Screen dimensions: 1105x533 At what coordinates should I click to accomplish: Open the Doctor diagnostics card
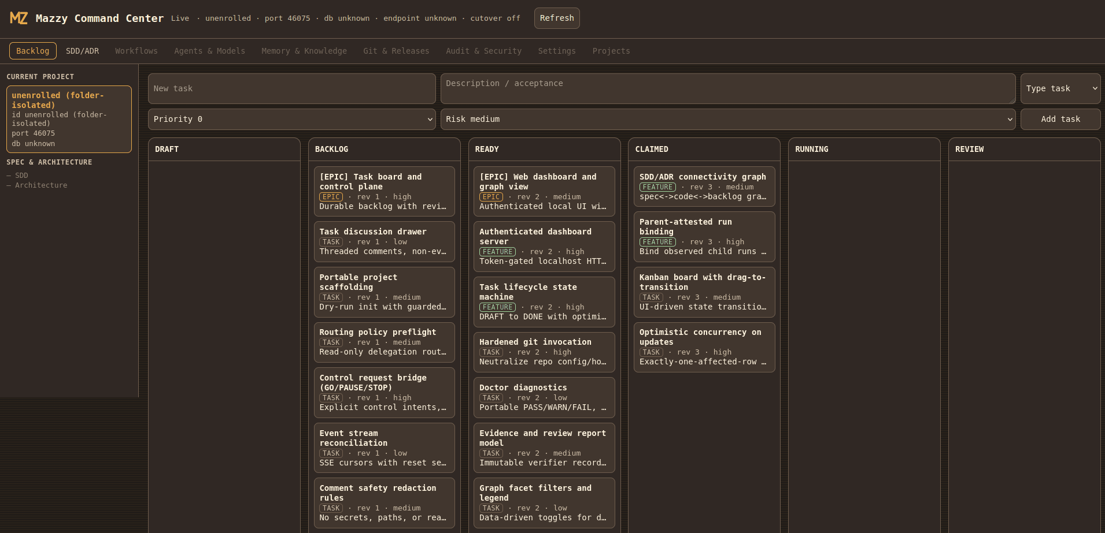point(544,397)
